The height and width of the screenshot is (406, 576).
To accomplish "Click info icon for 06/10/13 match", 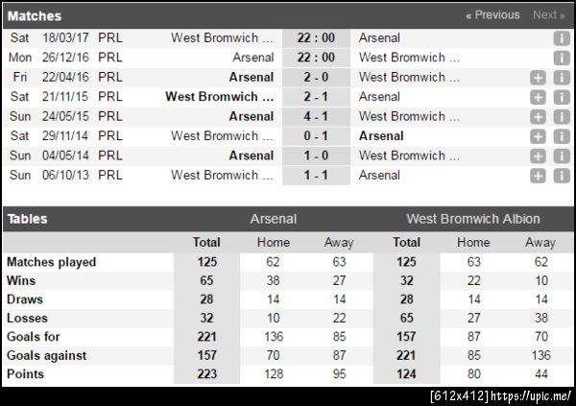I will pyautogui.click(x=562, y=176).
